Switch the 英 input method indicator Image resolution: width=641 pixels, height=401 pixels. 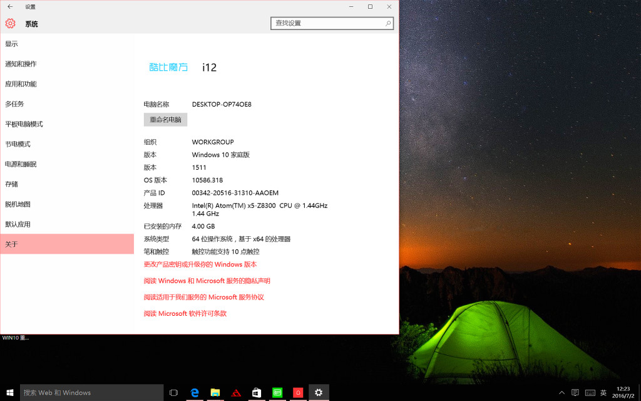pyautogui.click(x=603, y=393)
